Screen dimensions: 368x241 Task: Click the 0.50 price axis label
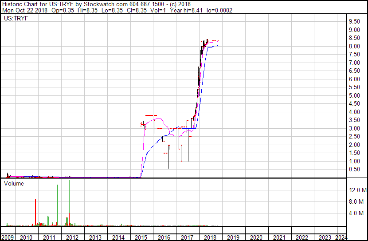354,170
